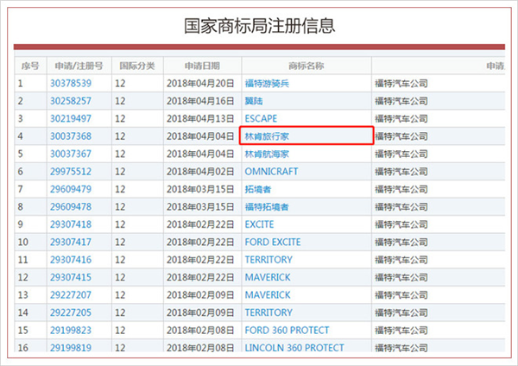Click trademark name 林肯旅行家

pyautogui.click(x=267, y=136)
